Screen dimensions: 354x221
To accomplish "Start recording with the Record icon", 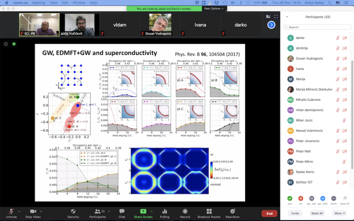I will click(185, 213).
